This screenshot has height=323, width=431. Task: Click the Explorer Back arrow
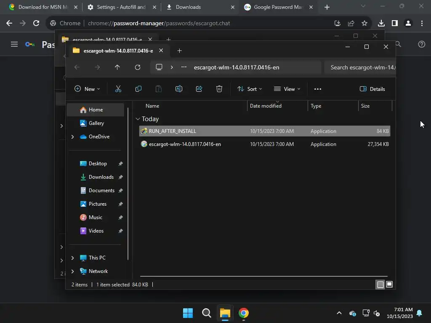(77, 67)
